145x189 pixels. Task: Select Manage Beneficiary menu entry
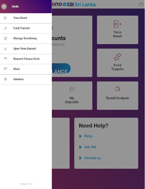(x=26, y=38)
